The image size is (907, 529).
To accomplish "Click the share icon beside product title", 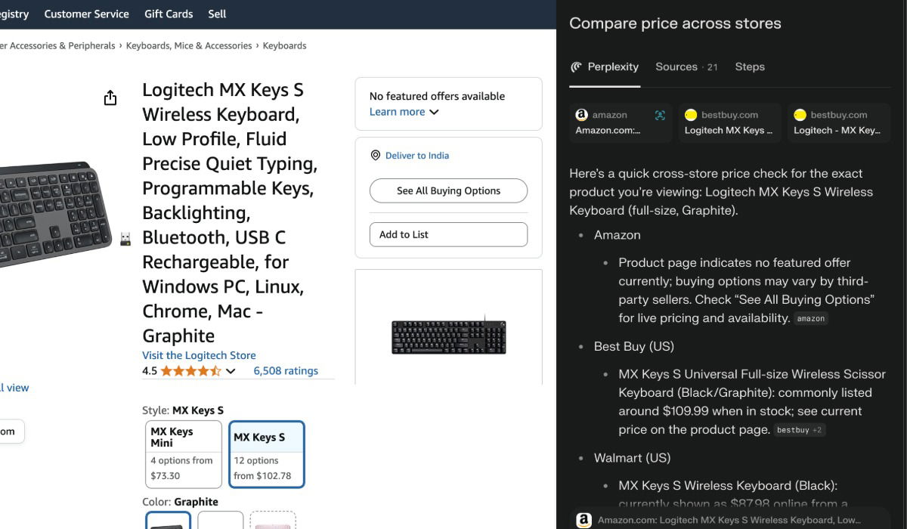I will [110, 98].
